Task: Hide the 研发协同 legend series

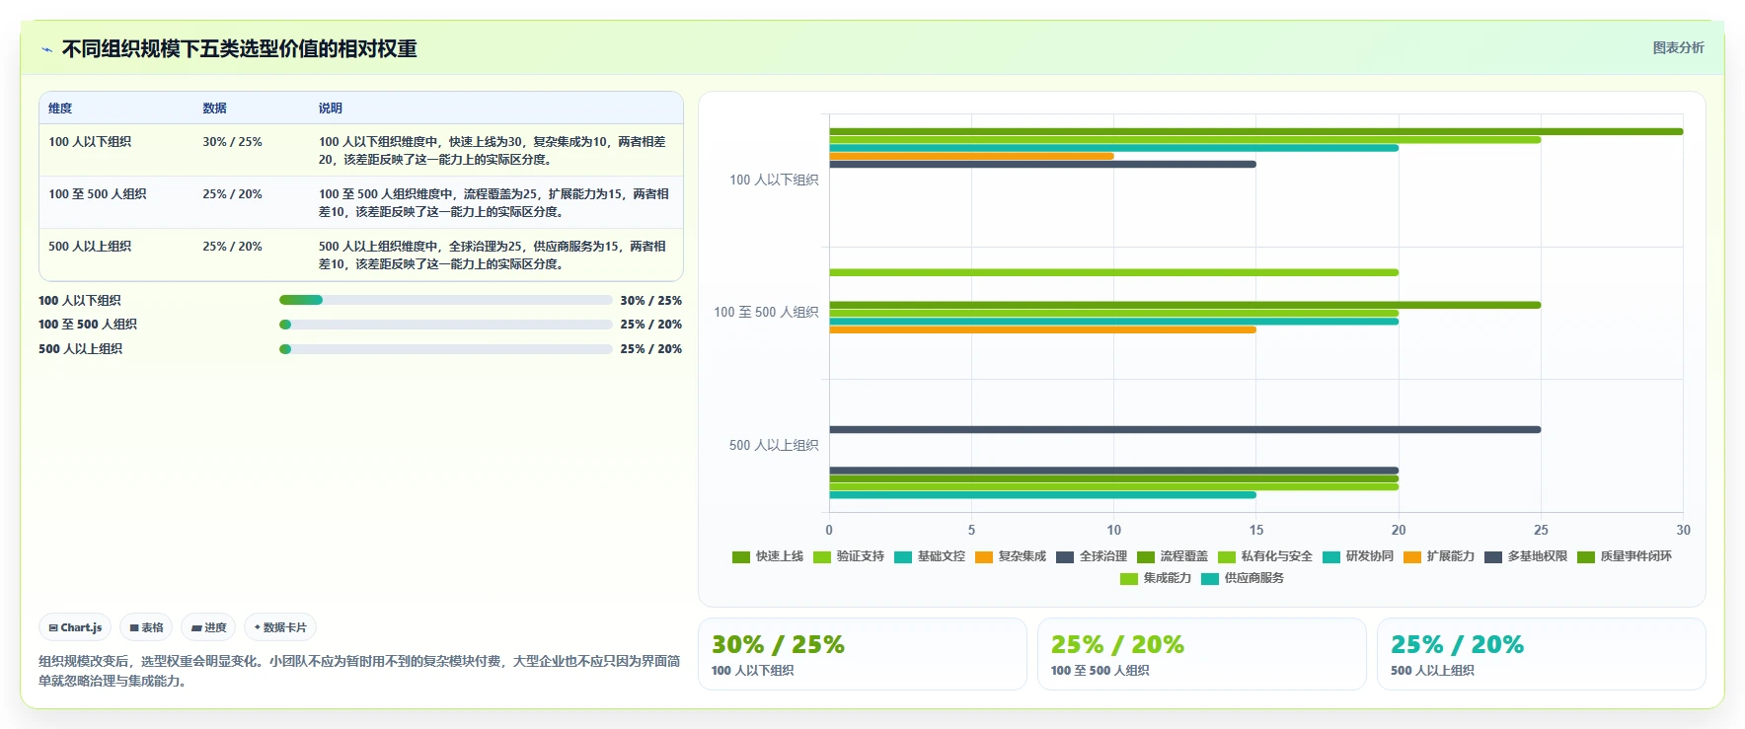Action: click(x=1358, y=556)
